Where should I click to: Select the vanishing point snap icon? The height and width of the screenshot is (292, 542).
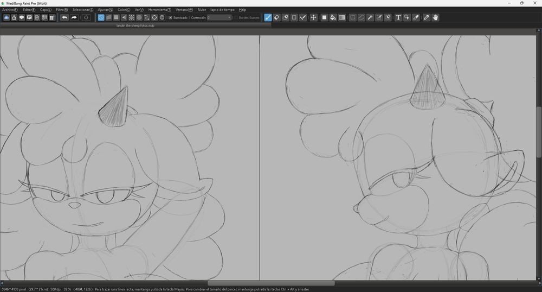(x=124, y=17)
